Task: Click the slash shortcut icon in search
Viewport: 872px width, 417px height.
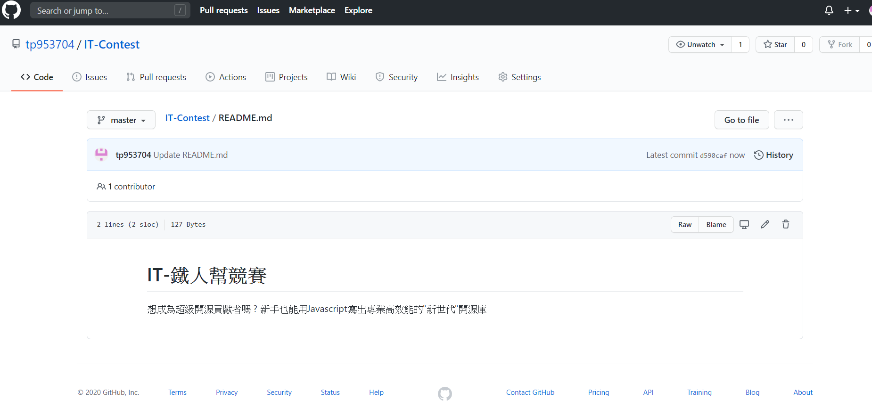Action: [180, 10]
